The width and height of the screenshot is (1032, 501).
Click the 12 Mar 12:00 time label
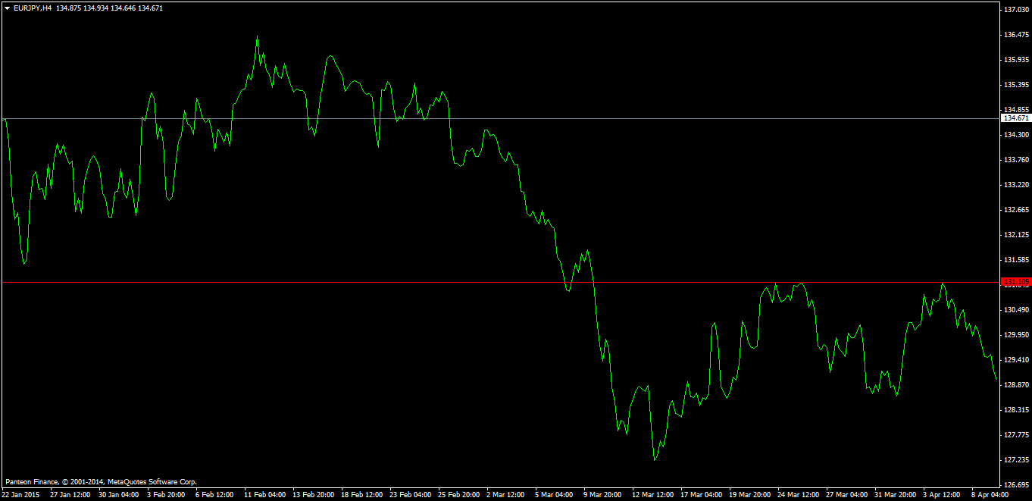point(652,495)
